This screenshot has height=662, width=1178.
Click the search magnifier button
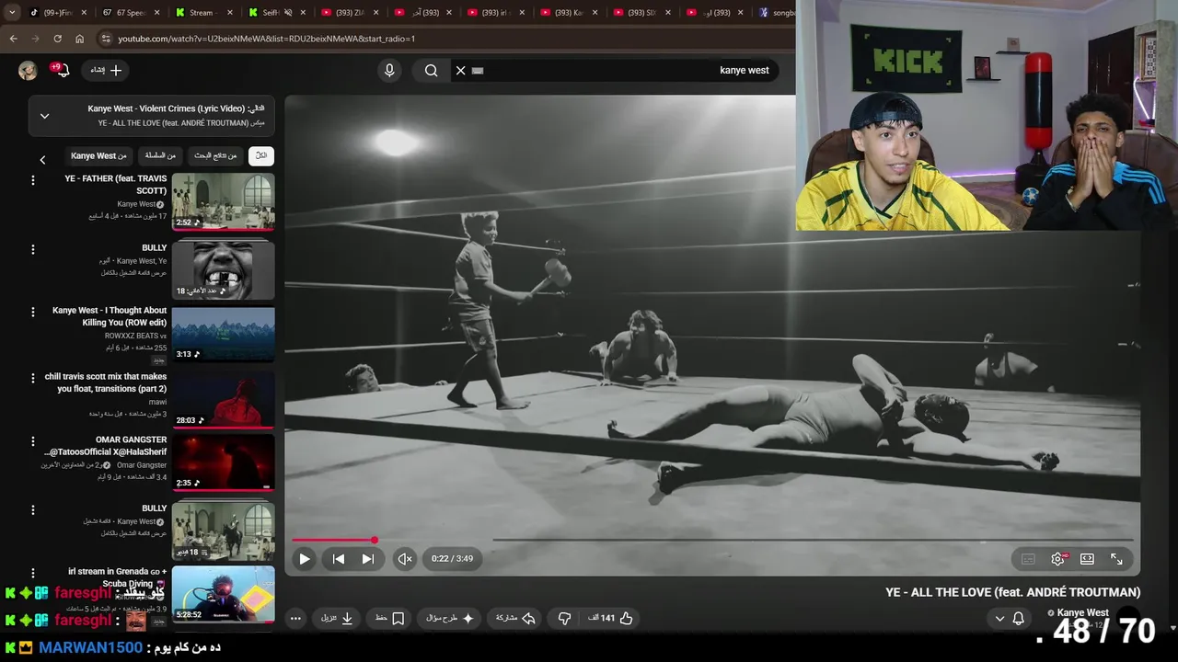point(431,71)
